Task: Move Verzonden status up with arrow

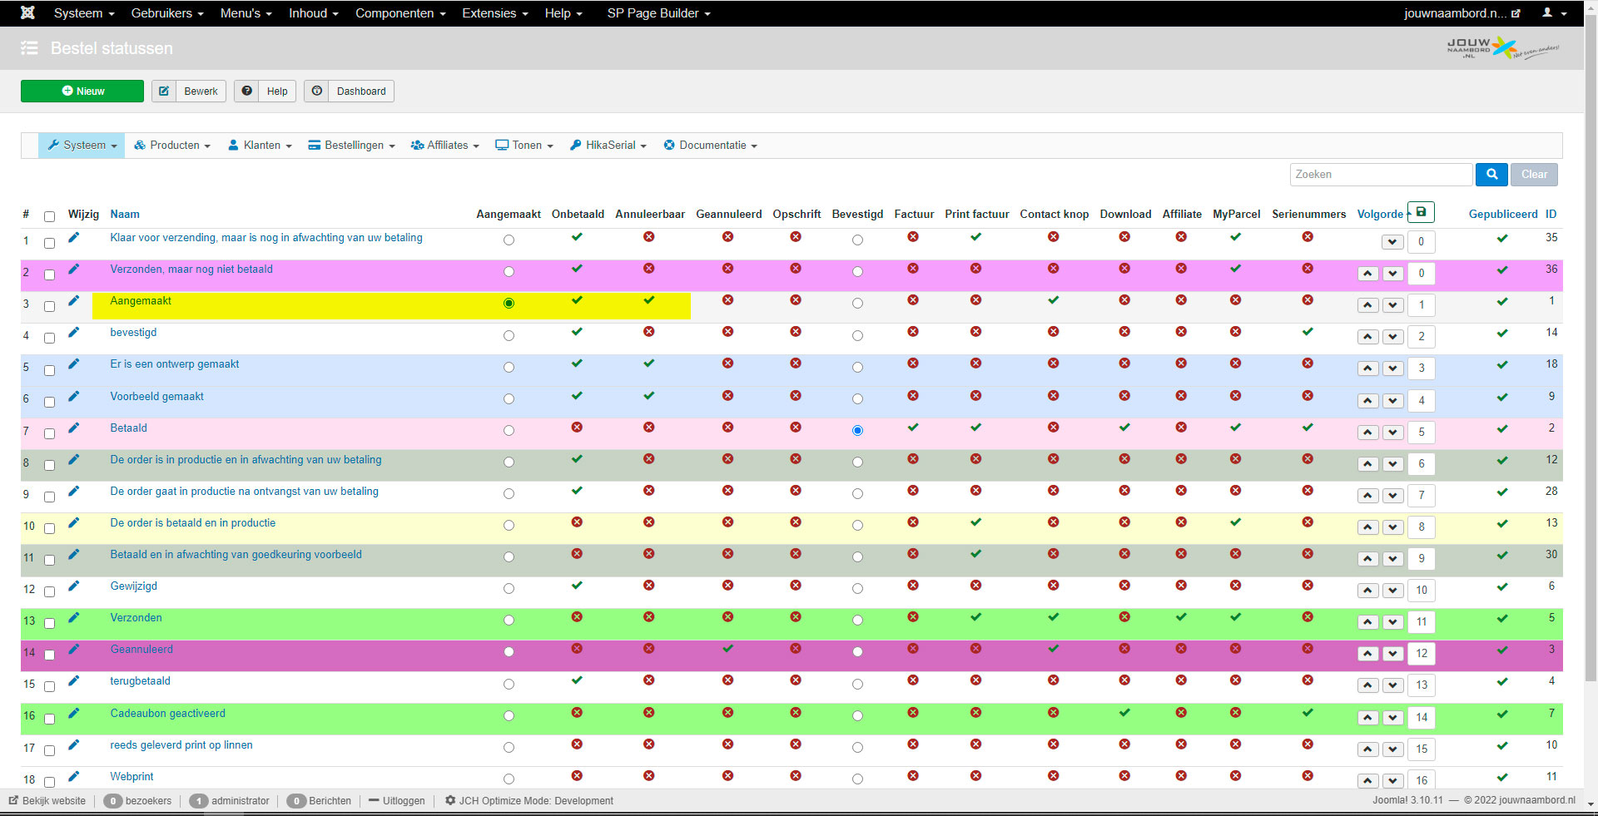Action: click(1367, 622)
